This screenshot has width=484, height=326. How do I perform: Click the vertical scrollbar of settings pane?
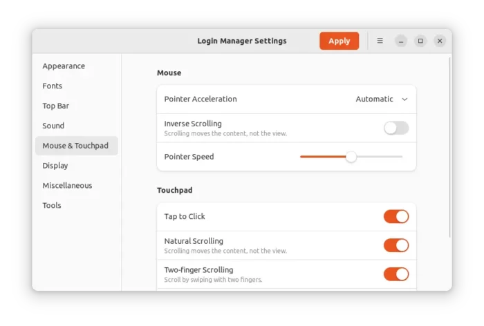[449, 147]
